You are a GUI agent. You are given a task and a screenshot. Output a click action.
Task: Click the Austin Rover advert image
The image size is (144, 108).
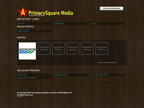tap(27, 51)
